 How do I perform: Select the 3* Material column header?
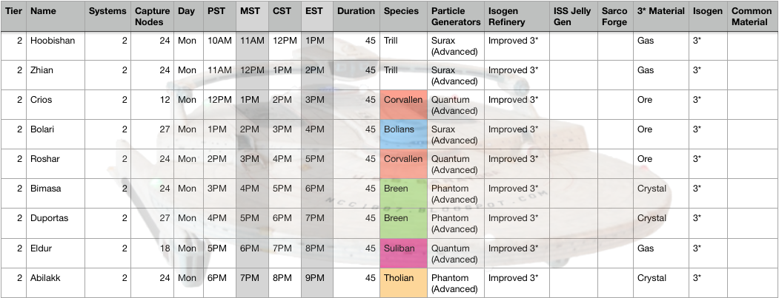point(660,12)
